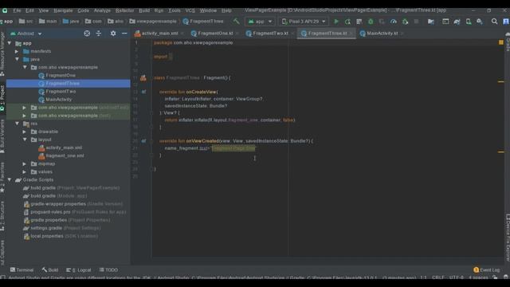Image resolution: width=510 pixels, height=287 pixels.
Task: Open the TODO tool window
Action: 108,269
